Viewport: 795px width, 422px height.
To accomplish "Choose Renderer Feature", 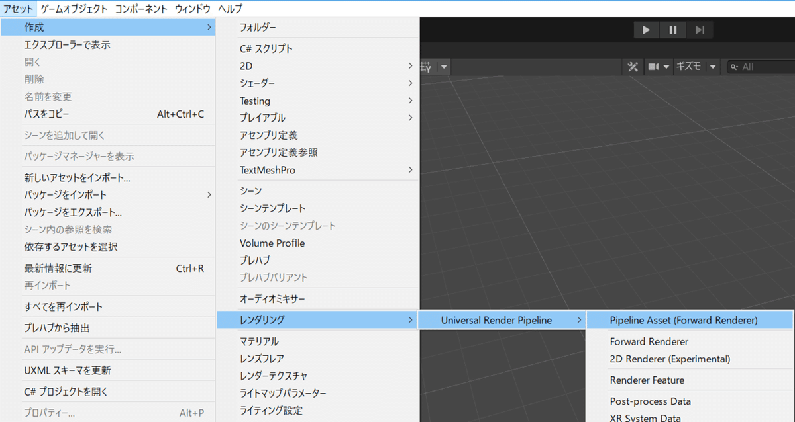I will click(x=690, y=380).
